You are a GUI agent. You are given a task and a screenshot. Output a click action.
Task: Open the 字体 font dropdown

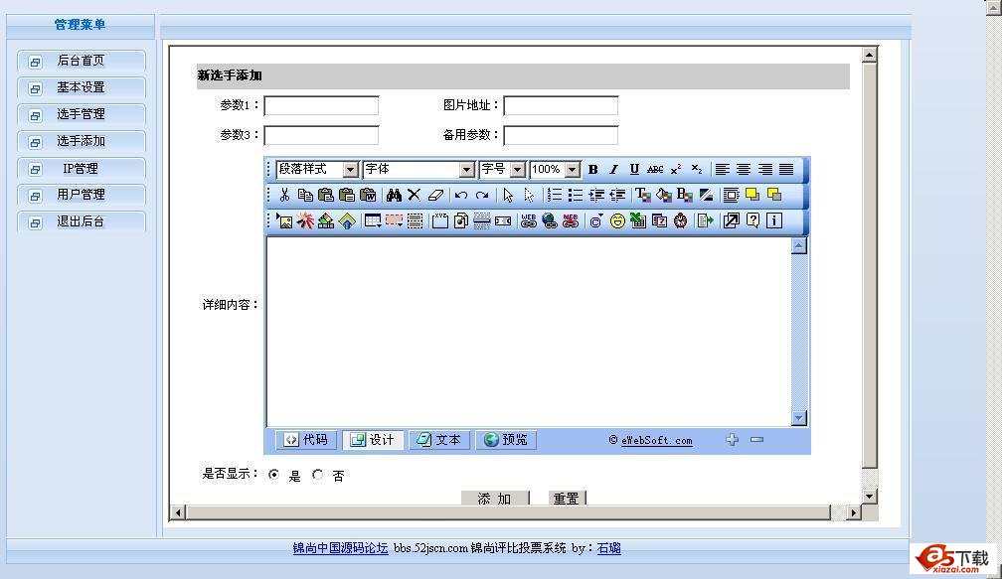(419, 169)
